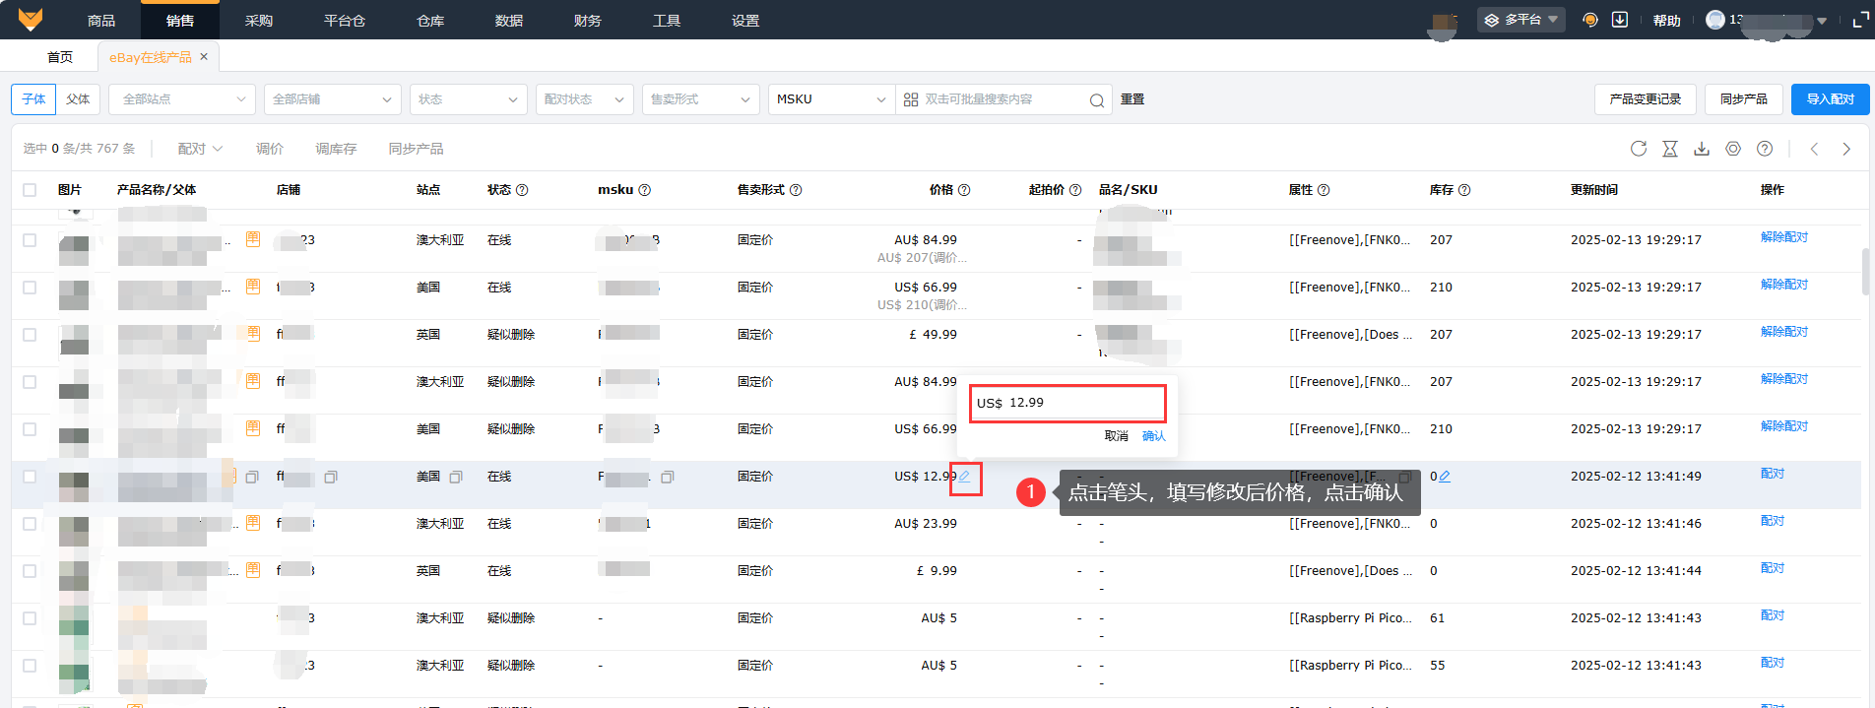This screenshot has width=1875, height=708.
Task: Open the customer service headset icon
Action: tap(1589, 20)
